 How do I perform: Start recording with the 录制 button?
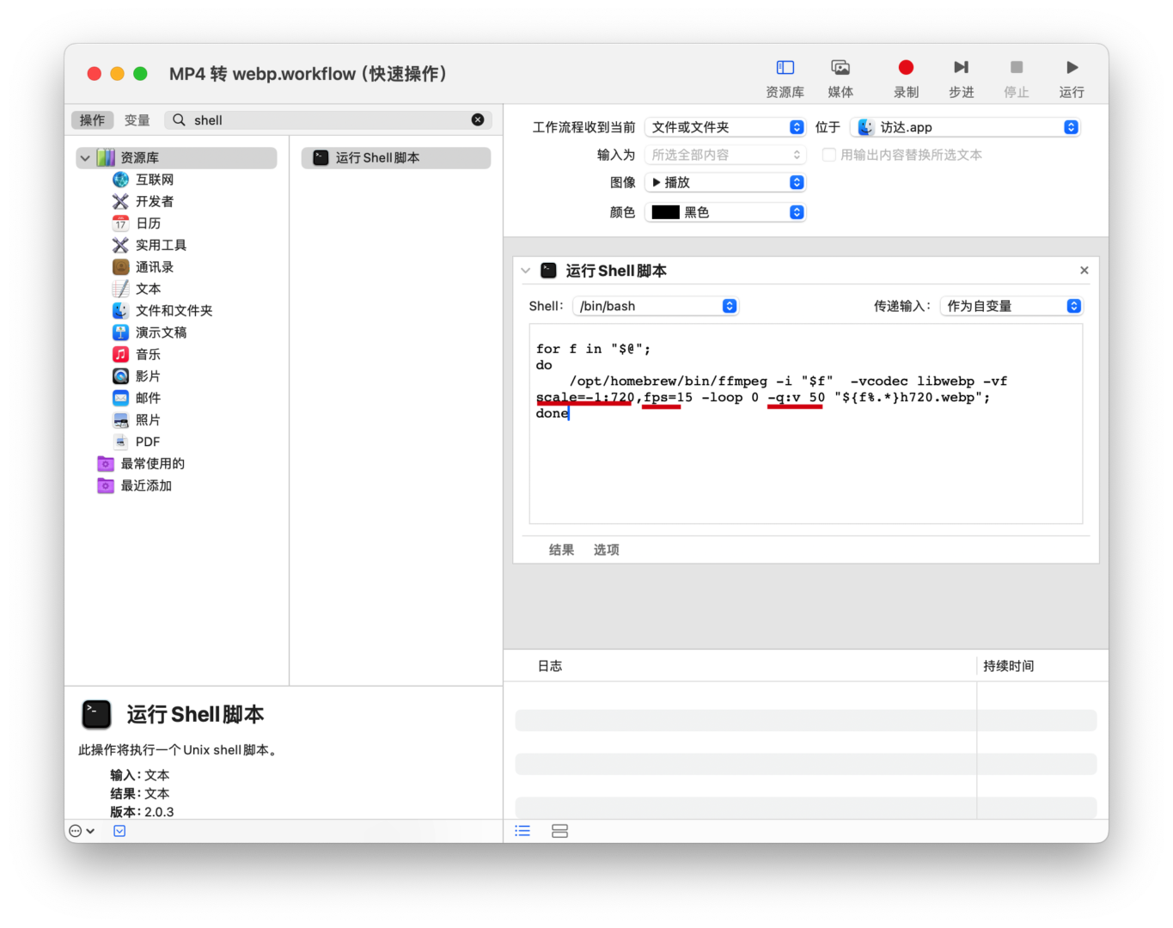coord(906,68)
